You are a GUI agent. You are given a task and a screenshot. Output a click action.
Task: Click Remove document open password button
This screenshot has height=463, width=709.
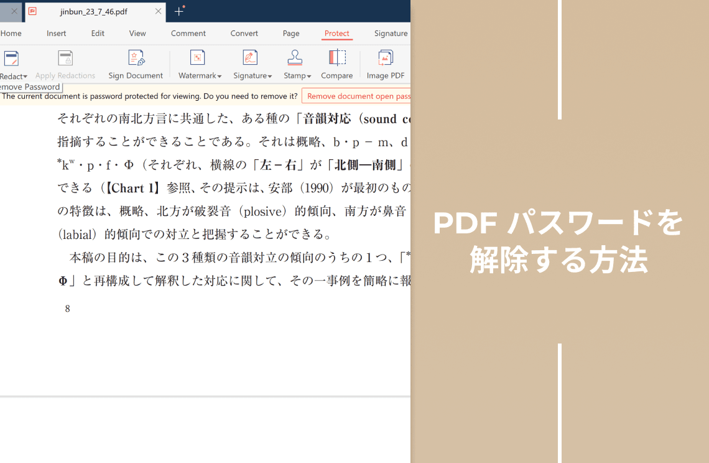[358, 96]
